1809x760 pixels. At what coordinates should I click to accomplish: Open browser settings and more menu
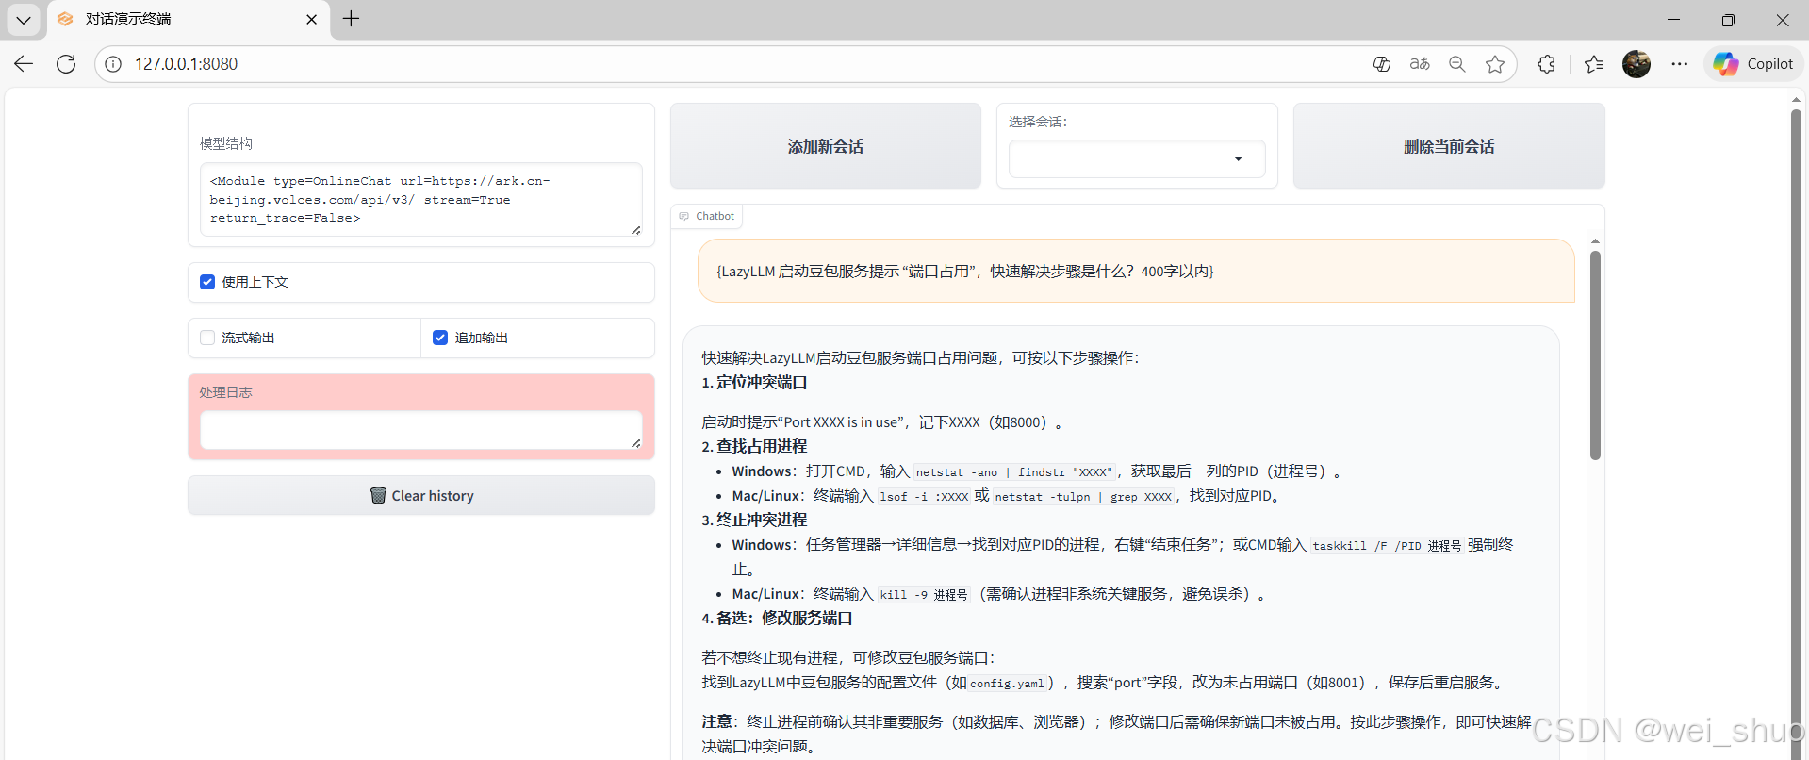point(1680,64)
